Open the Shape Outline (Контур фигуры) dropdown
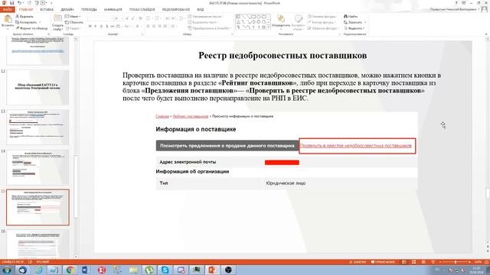 322,22
